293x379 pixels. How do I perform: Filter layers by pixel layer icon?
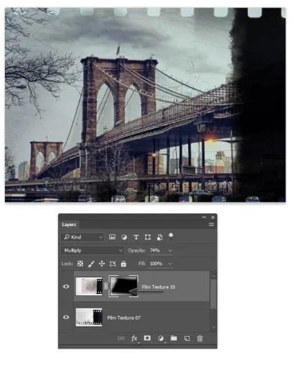(x=112, y=237)
